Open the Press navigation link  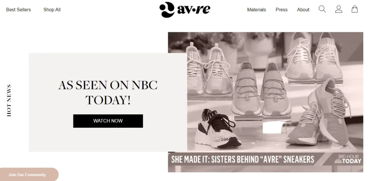click(282, 10)
